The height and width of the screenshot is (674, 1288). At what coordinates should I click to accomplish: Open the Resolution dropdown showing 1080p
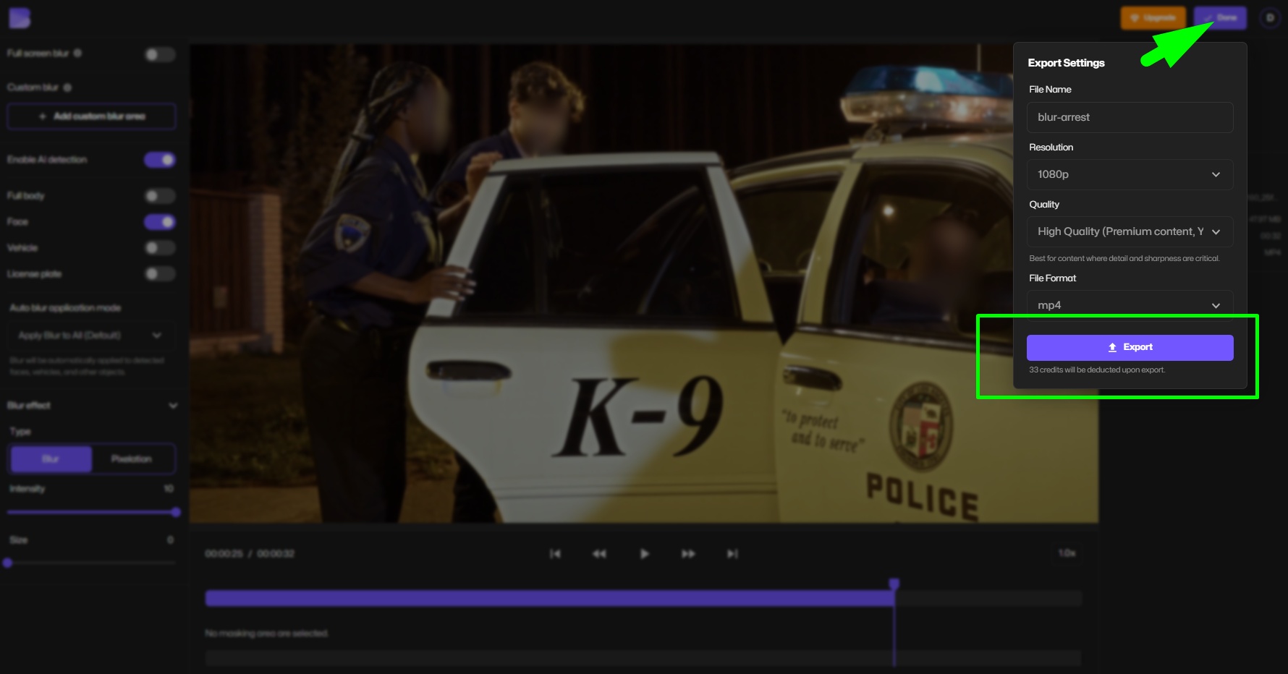(x=1130, y=174)
